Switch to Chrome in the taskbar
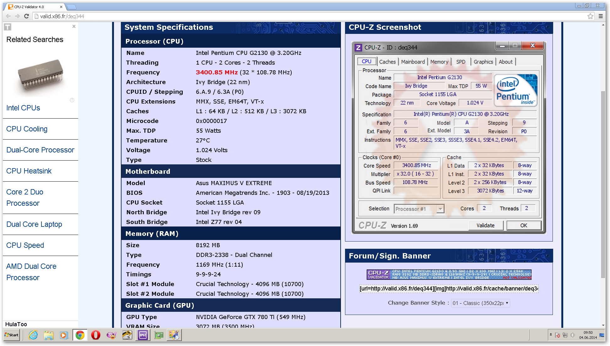Viewport: 610px width, 346px height. (80, 335)
